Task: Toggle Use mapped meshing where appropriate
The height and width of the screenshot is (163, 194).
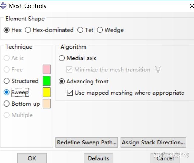Action: tap(70, 93)
